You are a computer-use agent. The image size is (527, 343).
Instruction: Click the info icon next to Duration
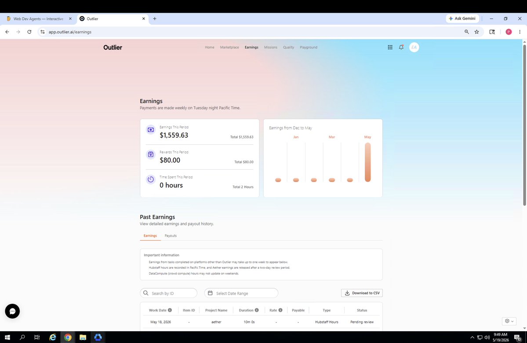pos(256,310)
